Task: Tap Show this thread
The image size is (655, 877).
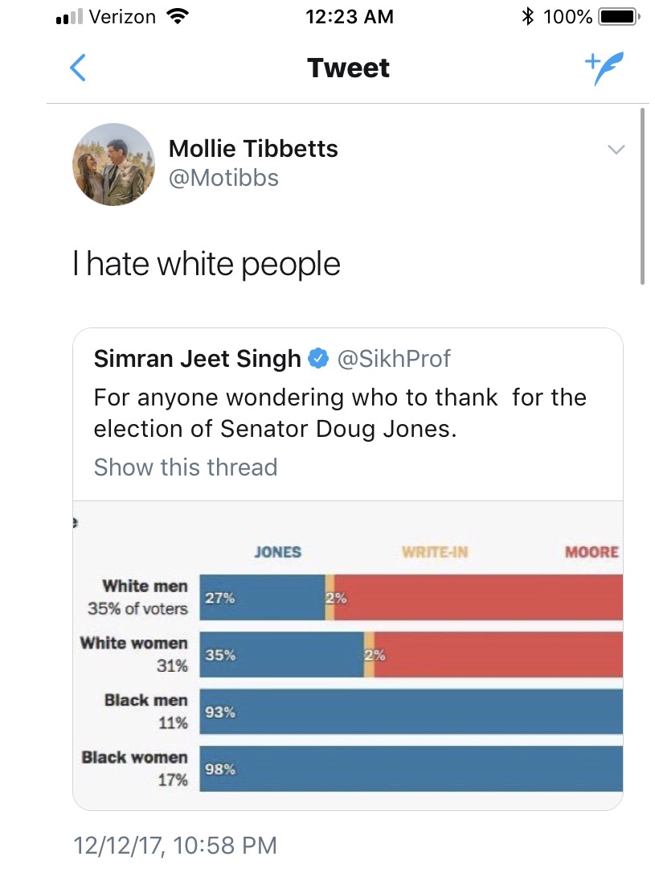Action: [186, 467]
